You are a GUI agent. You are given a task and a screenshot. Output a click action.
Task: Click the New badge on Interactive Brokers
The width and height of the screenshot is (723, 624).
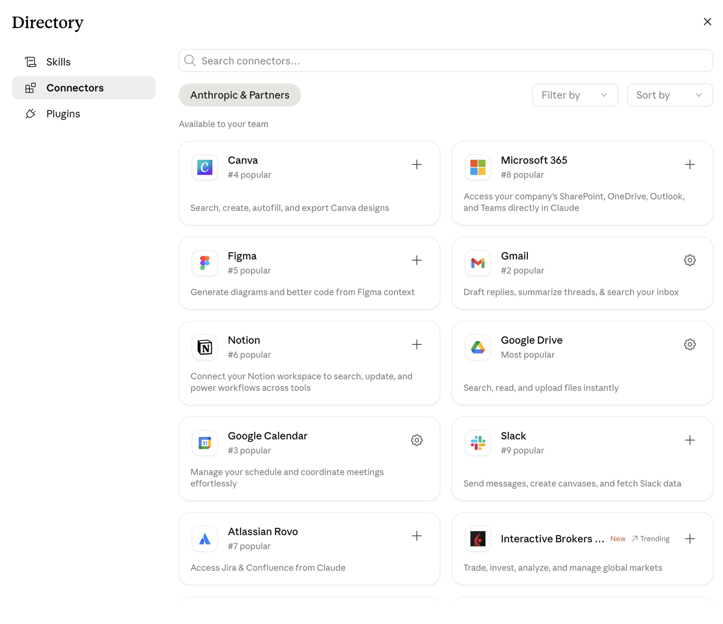pos(618,539)
